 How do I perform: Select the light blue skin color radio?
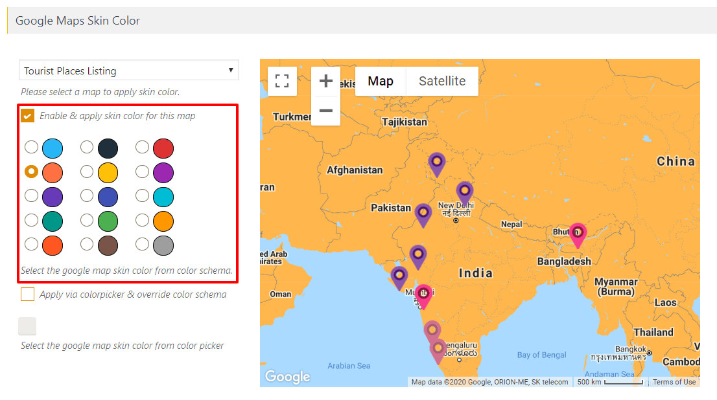tap(31, 147)
